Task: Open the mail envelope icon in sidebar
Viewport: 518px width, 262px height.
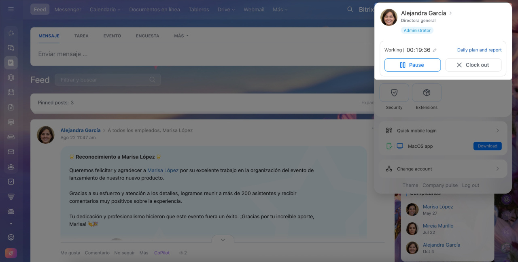Action: tap(11, 152)
